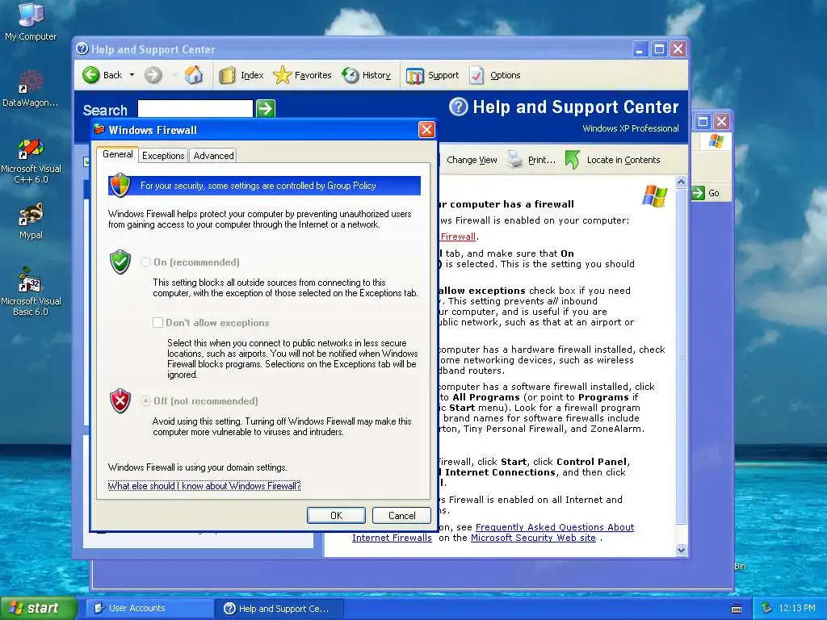Open What else should I know link

(204, 485)
